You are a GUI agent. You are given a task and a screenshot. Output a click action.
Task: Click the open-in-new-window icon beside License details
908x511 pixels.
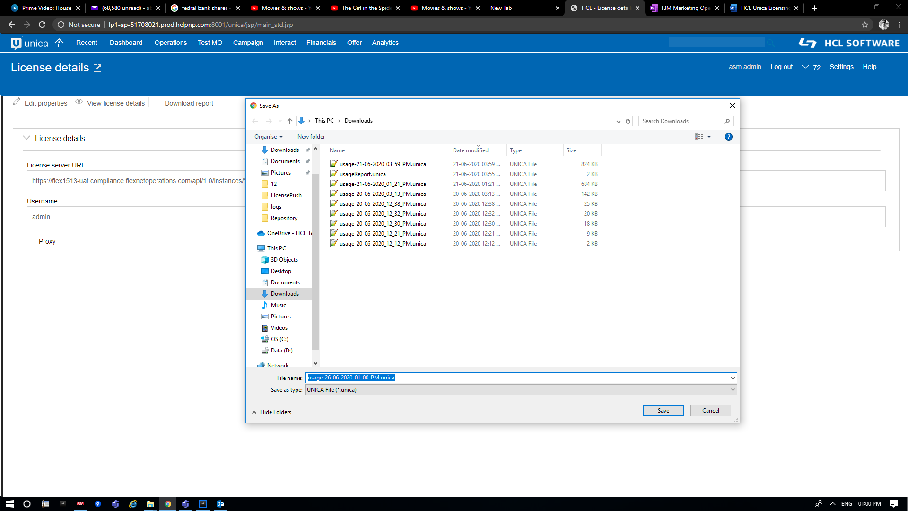[x=97, y=68]
